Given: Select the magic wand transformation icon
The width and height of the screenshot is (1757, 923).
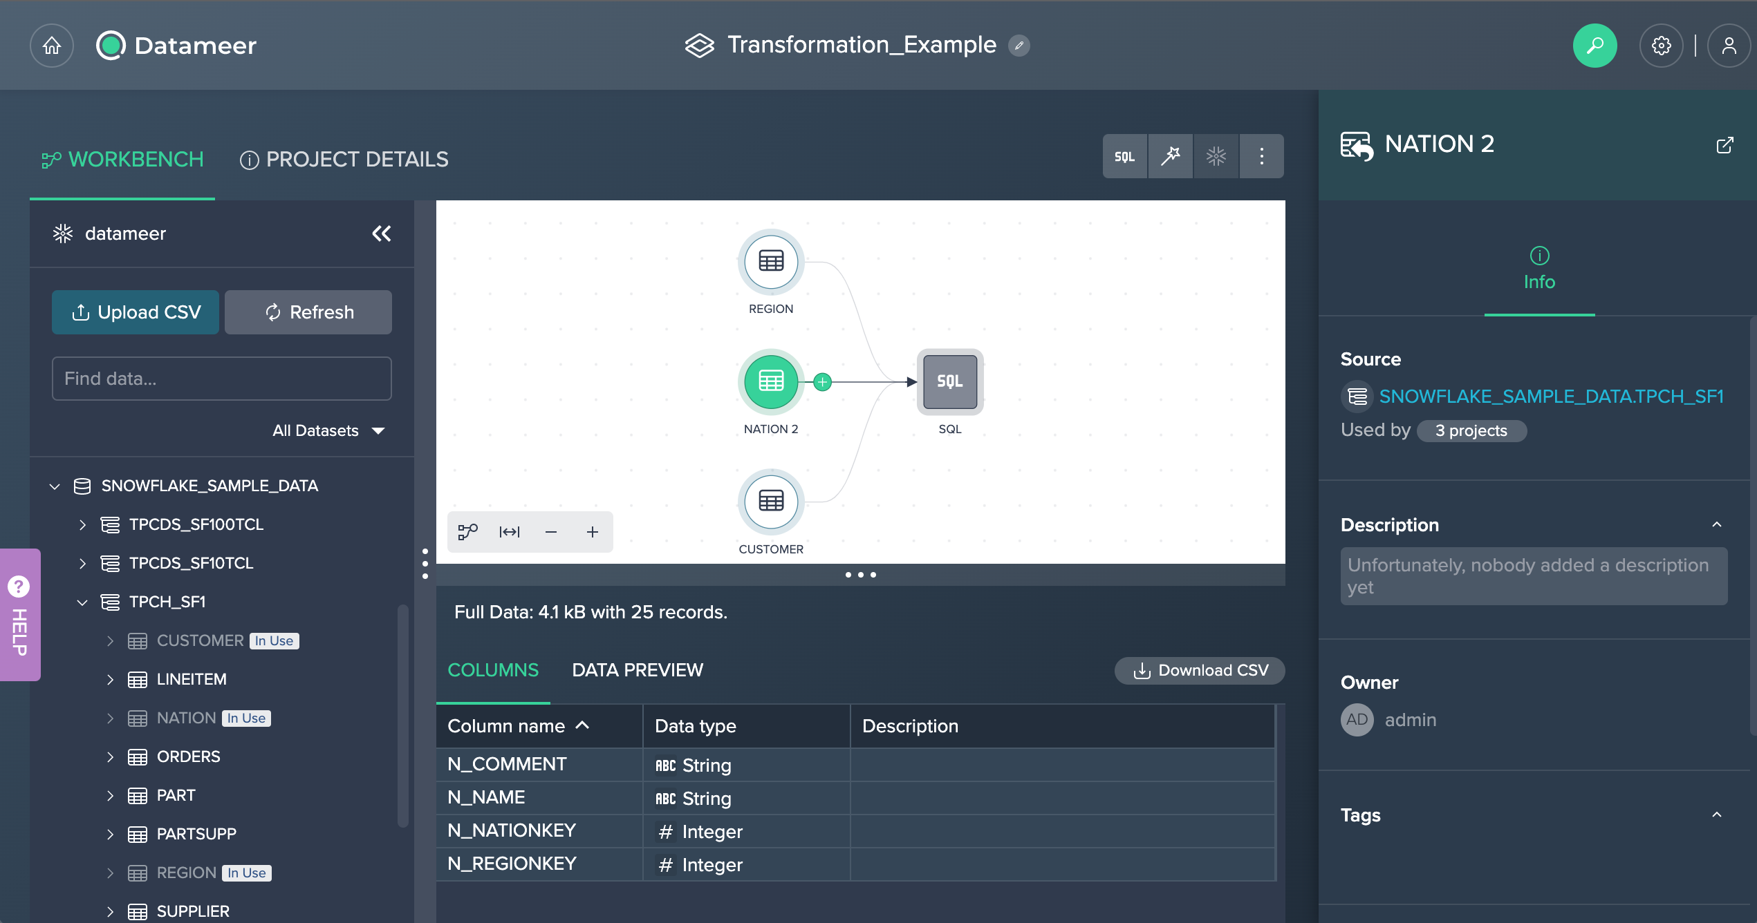Looking at the screenshot, I should [1170, 155].
